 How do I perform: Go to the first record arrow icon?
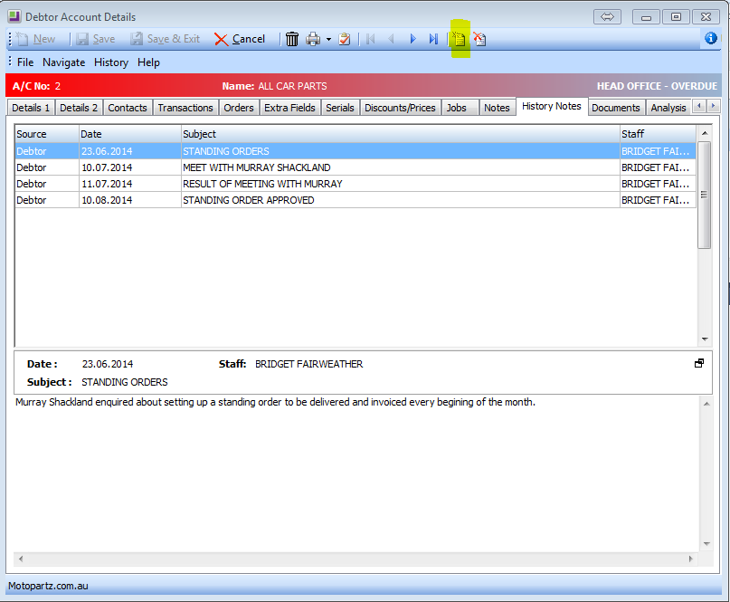coord(371,39)
